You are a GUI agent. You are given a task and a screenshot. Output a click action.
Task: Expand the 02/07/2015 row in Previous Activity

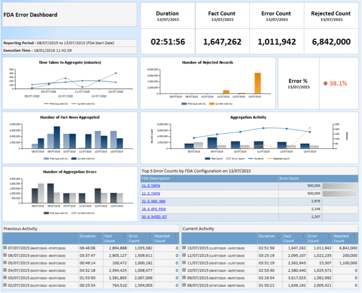(x=5, y=285)
